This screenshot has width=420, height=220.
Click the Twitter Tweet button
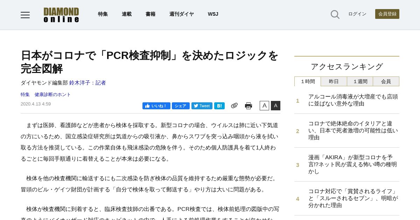click(202, 106)
